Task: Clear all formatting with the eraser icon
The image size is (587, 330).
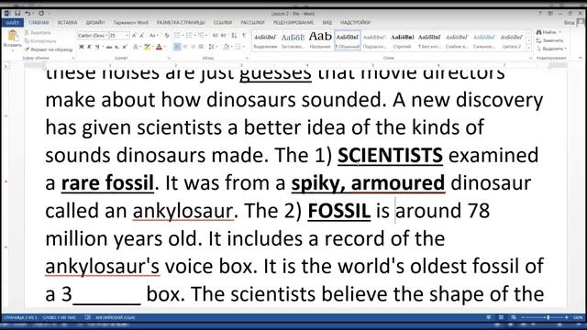Action: pyautogui.click(x=167, y=36)
